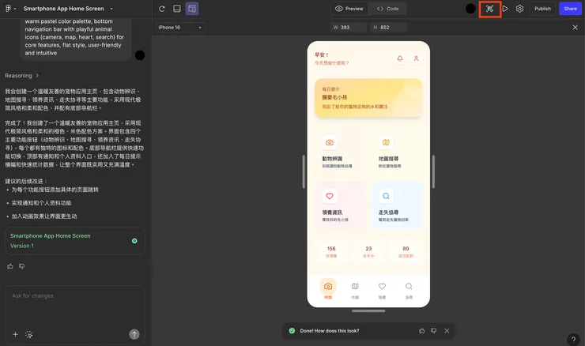Click the 動物辨識 card label
The height and width of the screenshot is (346, 585).
pos(332,159)
